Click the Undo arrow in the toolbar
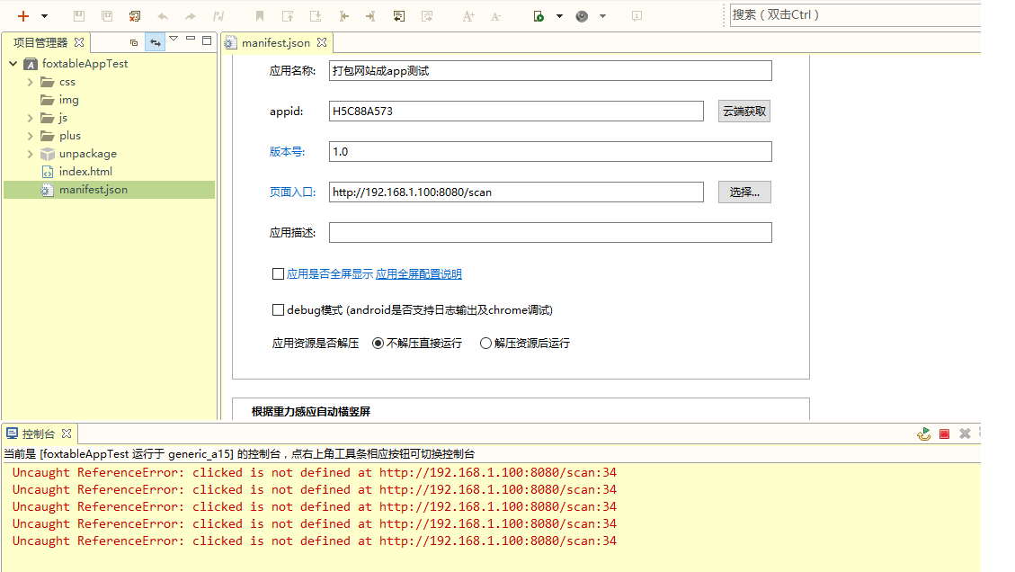Viewport: 1015px width, 572px height. pyautogui.click(x=163, y=16)
